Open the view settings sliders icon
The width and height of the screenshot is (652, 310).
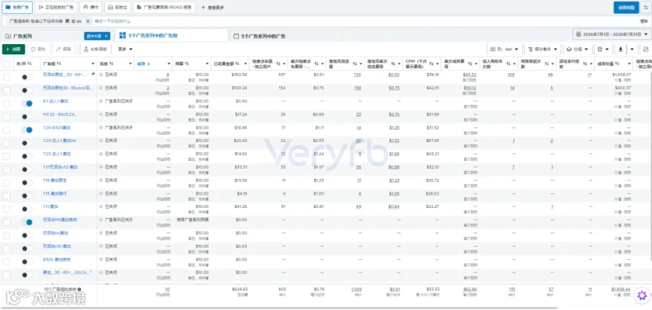(645, 7)
